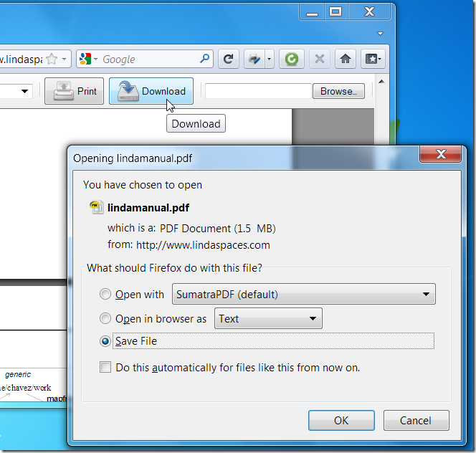Viewport: 476px width, 453px height.
Task: Select the Open with radio button
Action: coord(105,294)
